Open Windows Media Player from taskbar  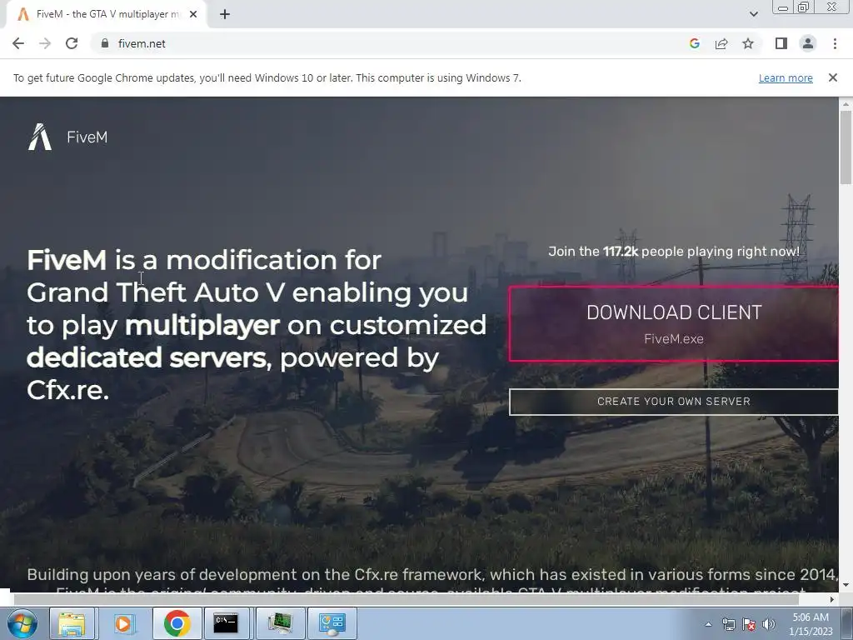pos(125,623)
